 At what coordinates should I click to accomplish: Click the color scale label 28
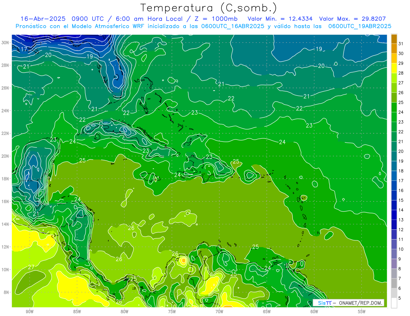401,73
